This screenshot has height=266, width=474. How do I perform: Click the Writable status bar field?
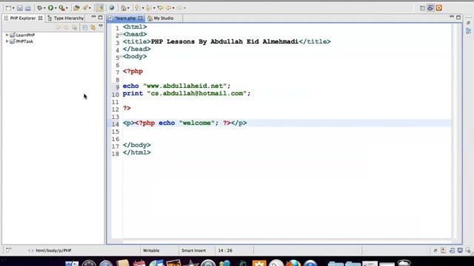[x=151, y=250]
